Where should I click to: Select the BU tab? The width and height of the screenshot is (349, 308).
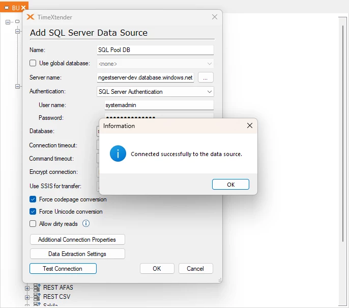point(13,8)
